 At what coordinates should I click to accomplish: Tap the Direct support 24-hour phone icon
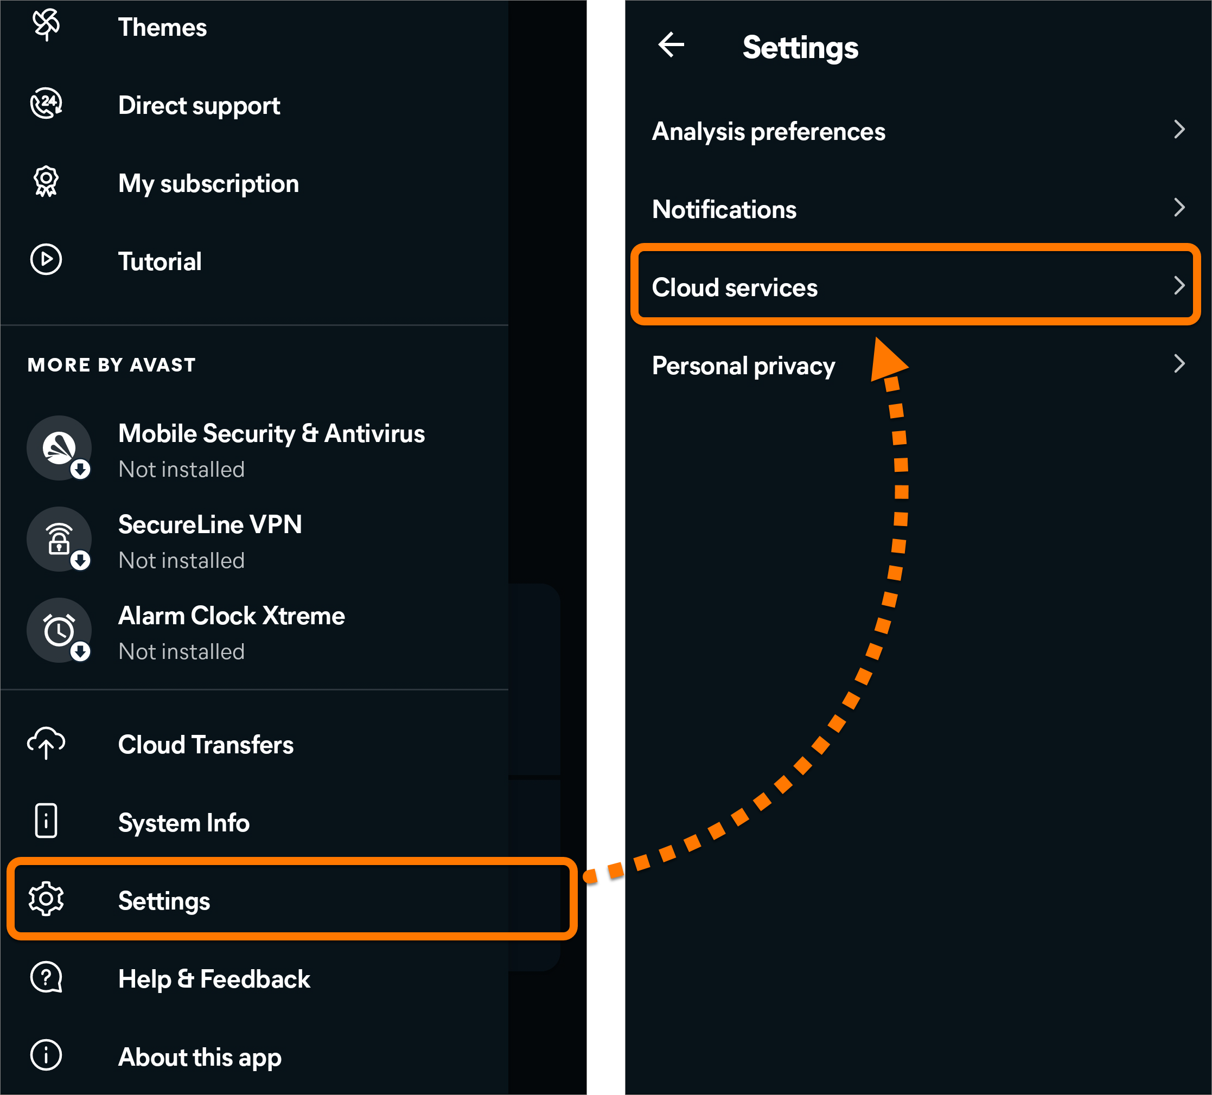tap(46, 104)
